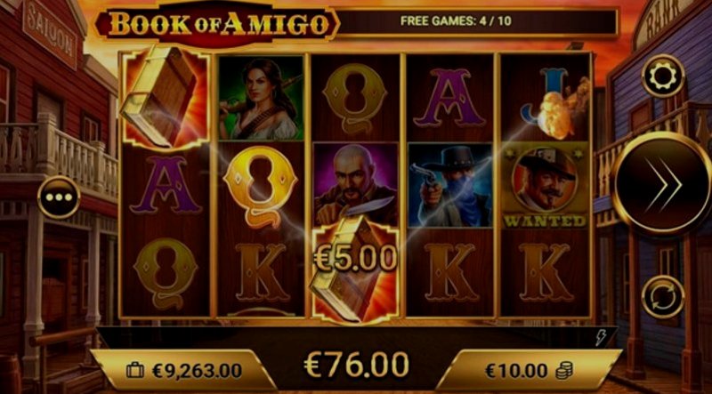Open the settings gear icon
712x394 pixels.
663,76
